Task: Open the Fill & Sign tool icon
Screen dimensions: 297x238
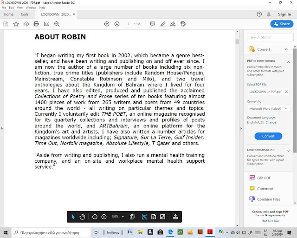Action: coord(173,24)
